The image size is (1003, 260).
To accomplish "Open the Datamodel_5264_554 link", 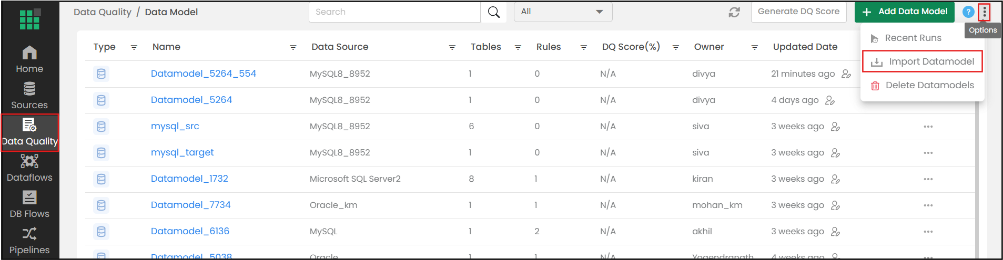I will [x=204, y=74].
